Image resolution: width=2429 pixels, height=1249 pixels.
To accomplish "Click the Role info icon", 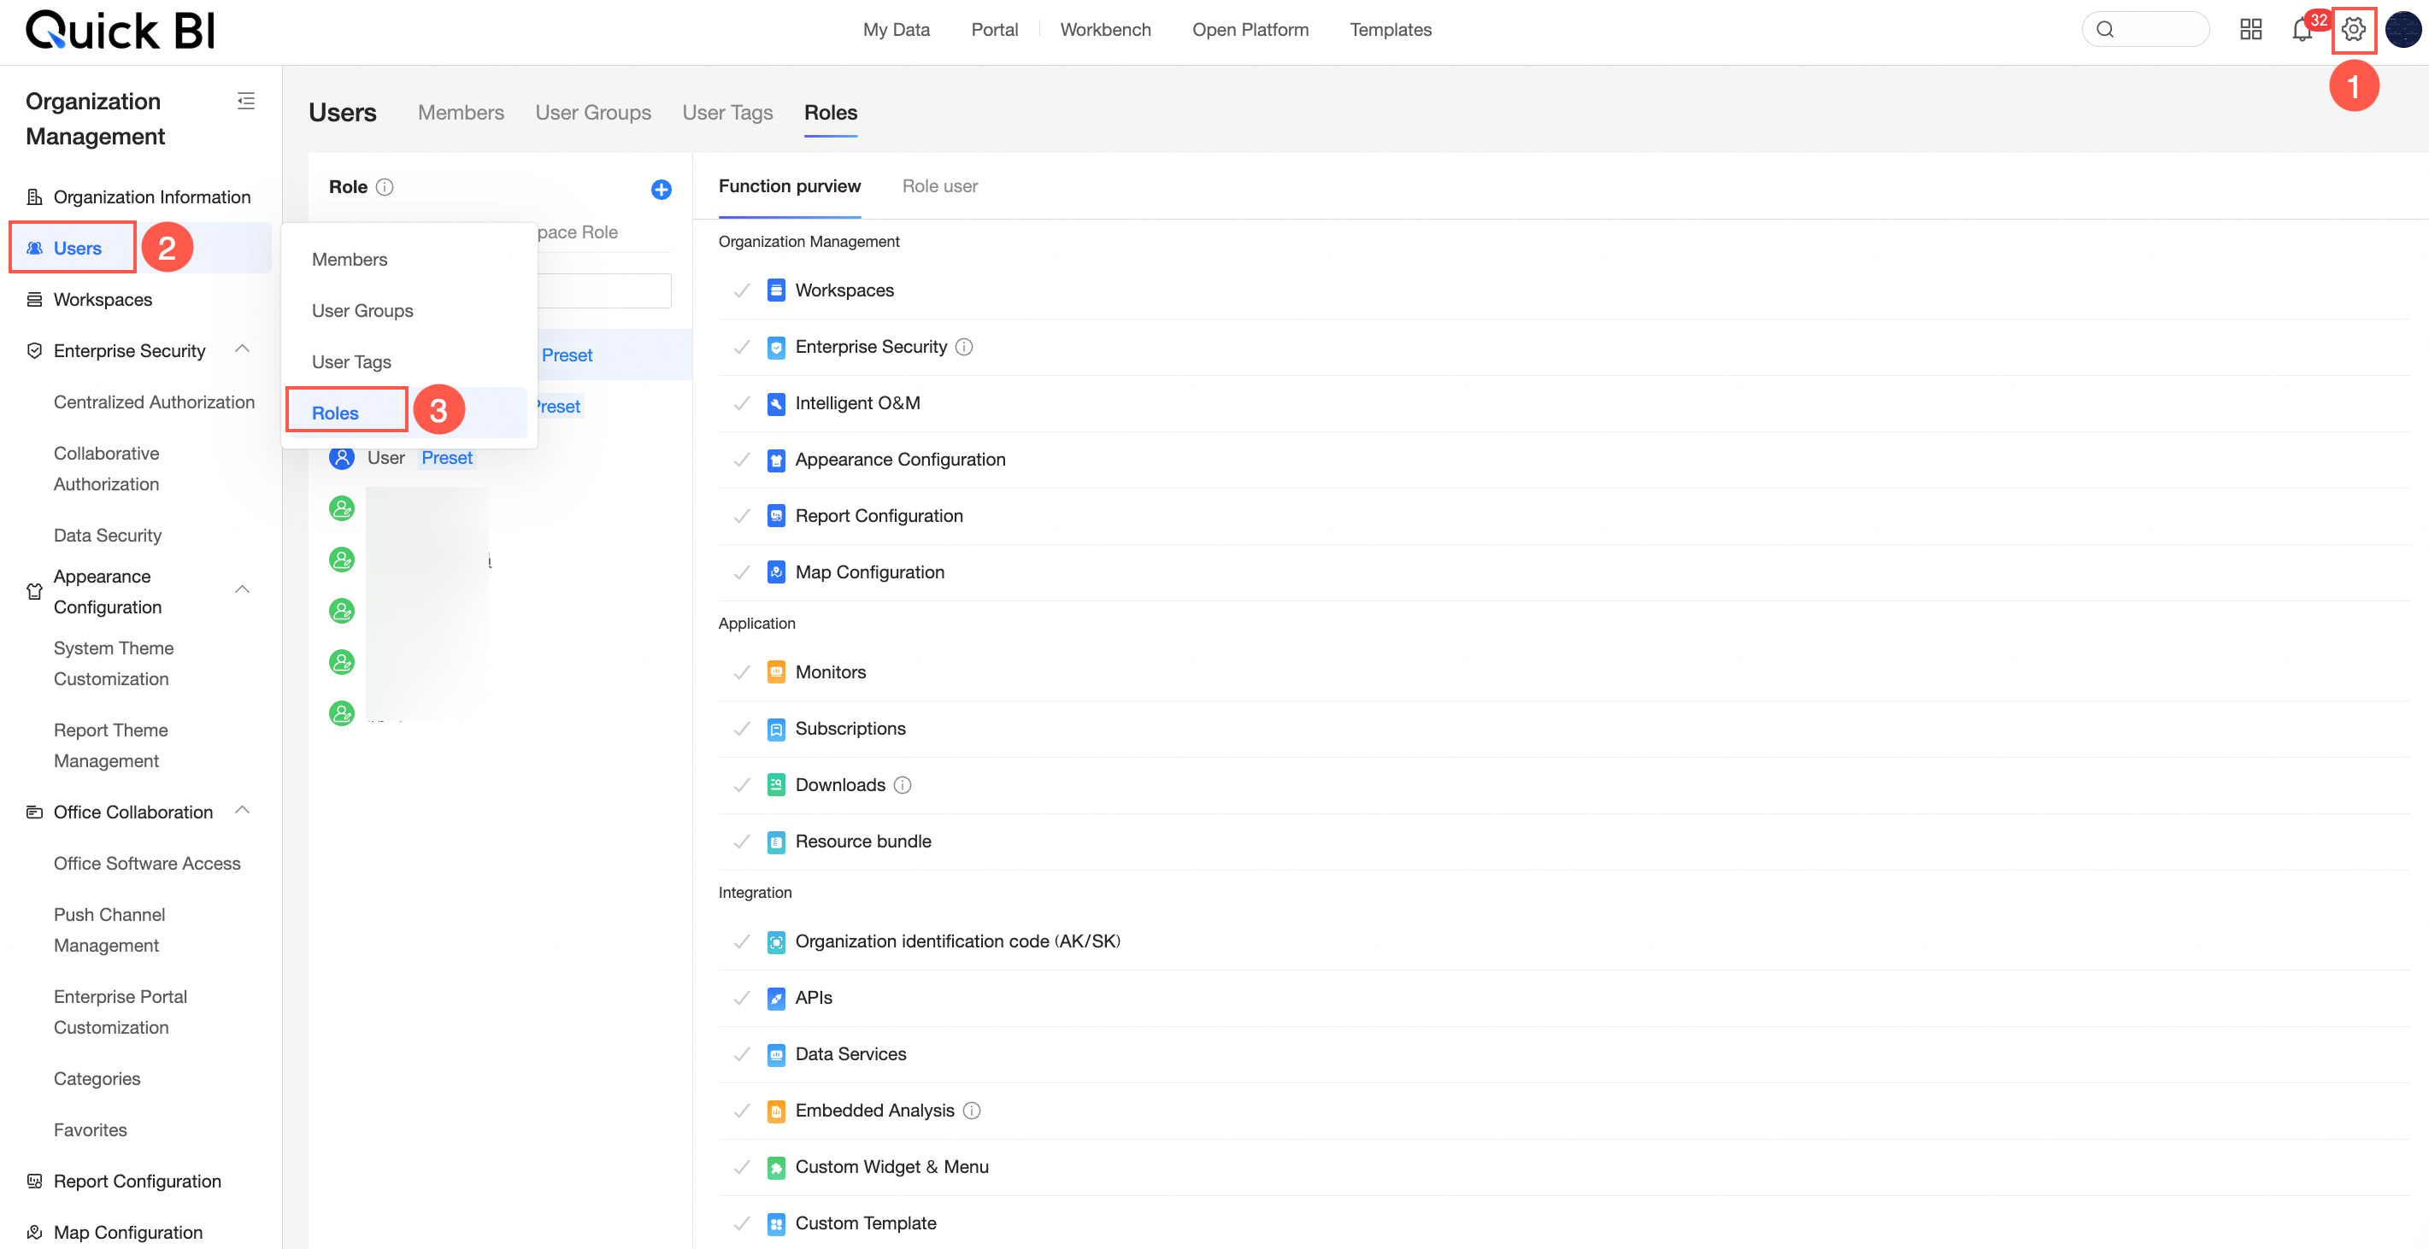I will pos(385,186).
